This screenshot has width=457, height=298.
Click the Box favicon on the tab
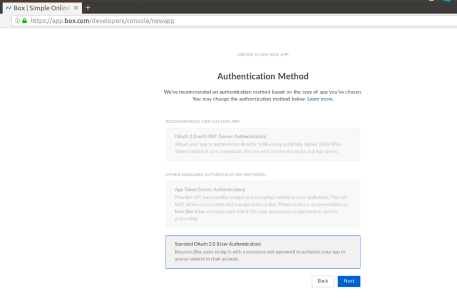tap(9, 8)
